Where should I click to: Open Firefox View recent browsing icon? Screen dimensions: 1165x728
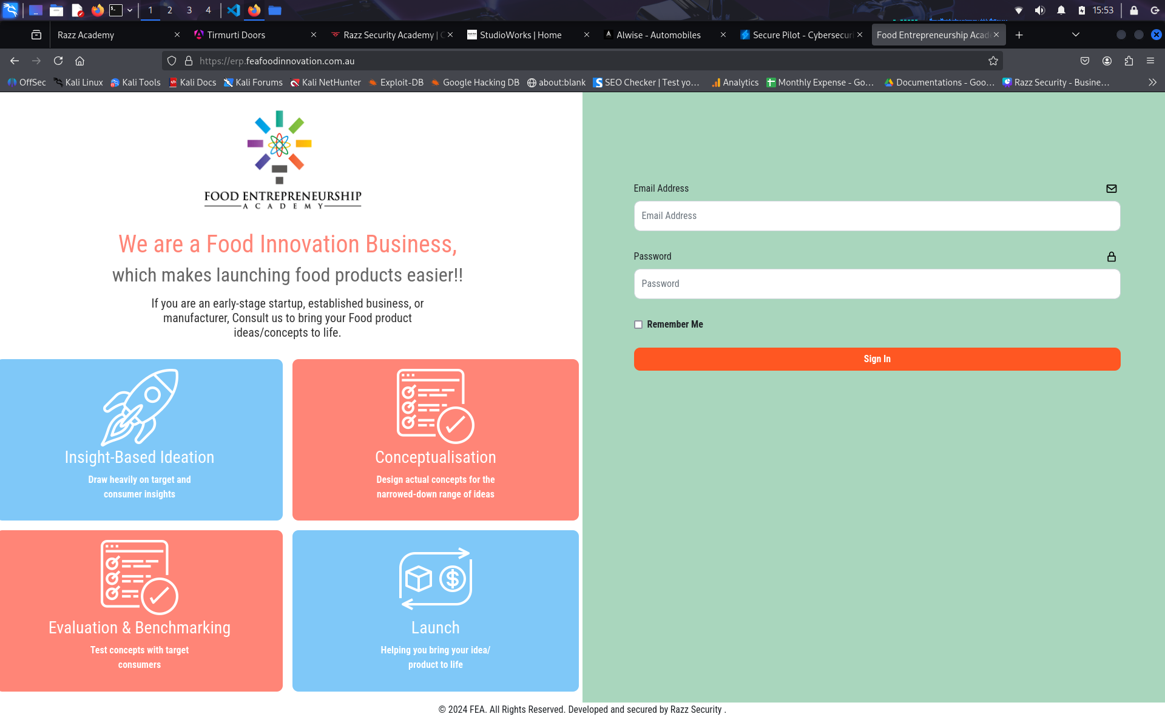(x=36, y=35)
